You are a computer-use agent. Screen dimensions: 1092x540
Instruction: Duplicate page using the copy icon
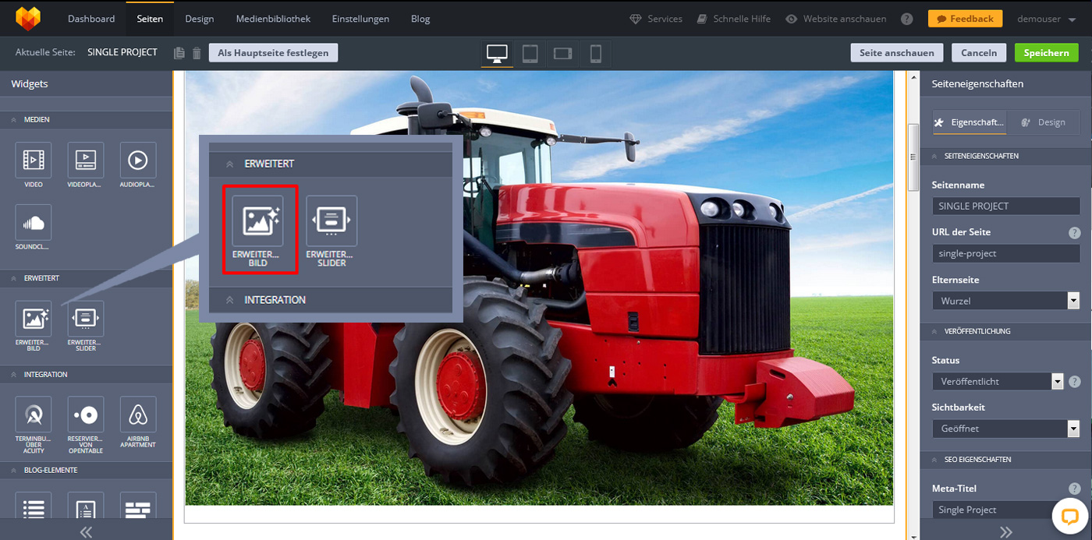[179, 53]
